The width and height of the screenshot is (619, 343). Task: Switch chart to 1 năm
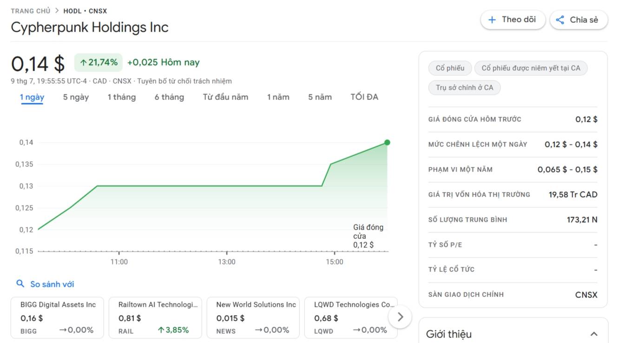pos(278,97)
